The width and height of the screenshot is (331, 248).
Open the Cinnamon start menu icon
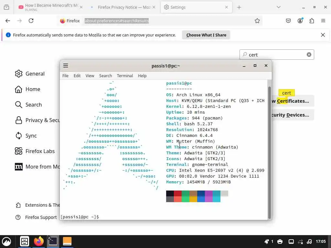6,242
